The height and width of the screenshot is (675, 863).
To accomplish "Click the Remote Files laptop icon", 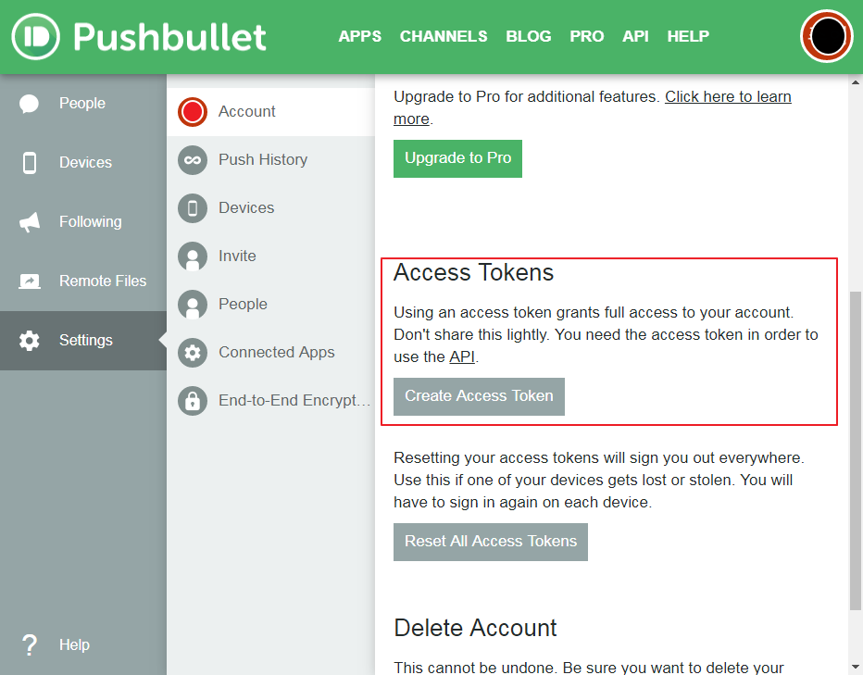I will [30, 281].
